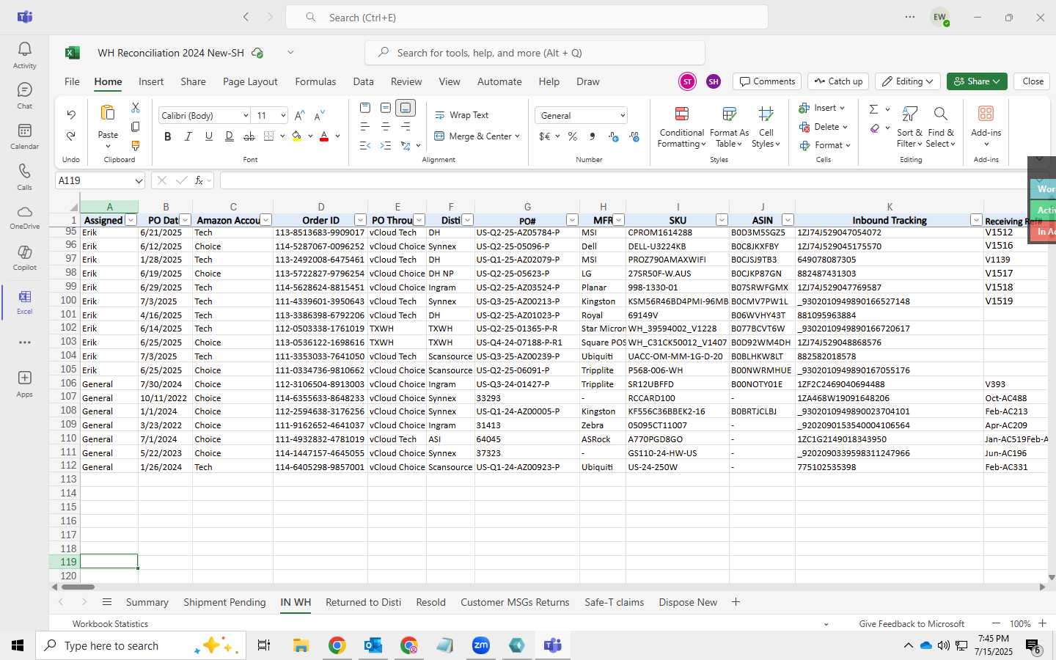Apply double underline formatting
The image size is (1056, 660).
(229, 136)
